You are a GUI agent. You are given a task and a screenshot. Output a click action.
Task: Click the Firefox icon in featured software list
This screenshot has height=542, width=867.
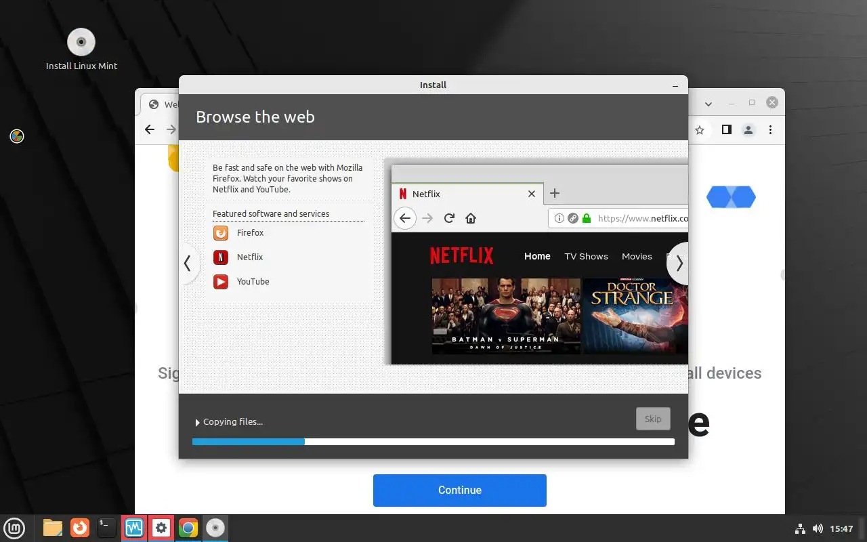click(221, 233)
